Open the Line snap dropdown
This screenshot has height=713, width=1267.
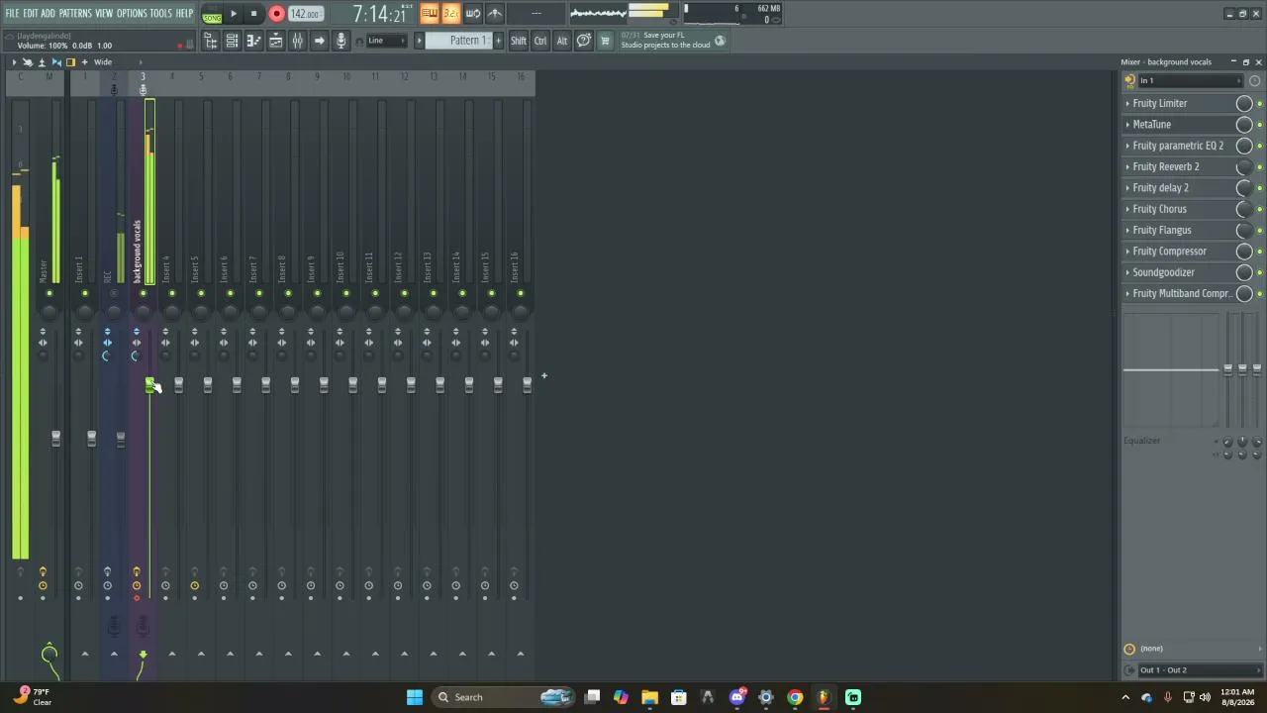pos(389,41)
